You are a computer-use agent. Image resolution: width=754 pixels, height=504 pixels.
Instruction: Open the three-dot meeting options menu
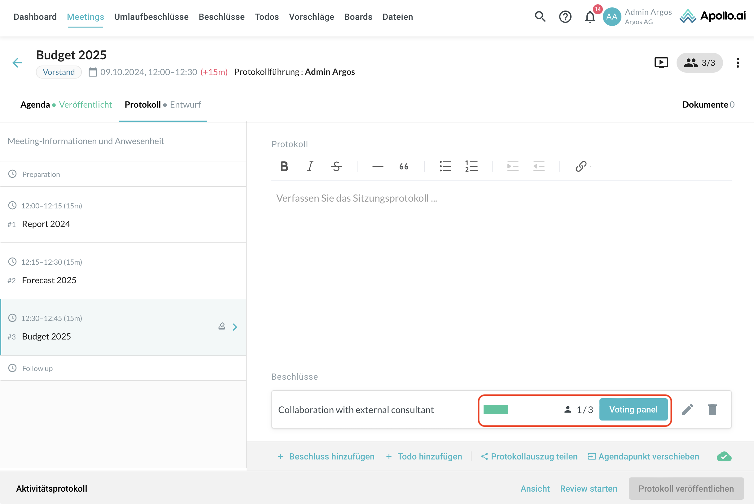738,63
